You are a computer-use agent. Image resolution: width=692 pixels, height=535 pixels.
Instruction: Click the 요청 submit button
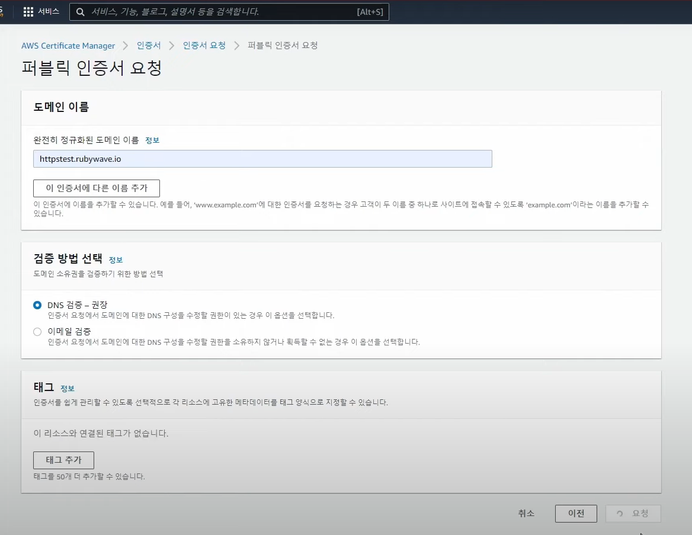(633, 513)
